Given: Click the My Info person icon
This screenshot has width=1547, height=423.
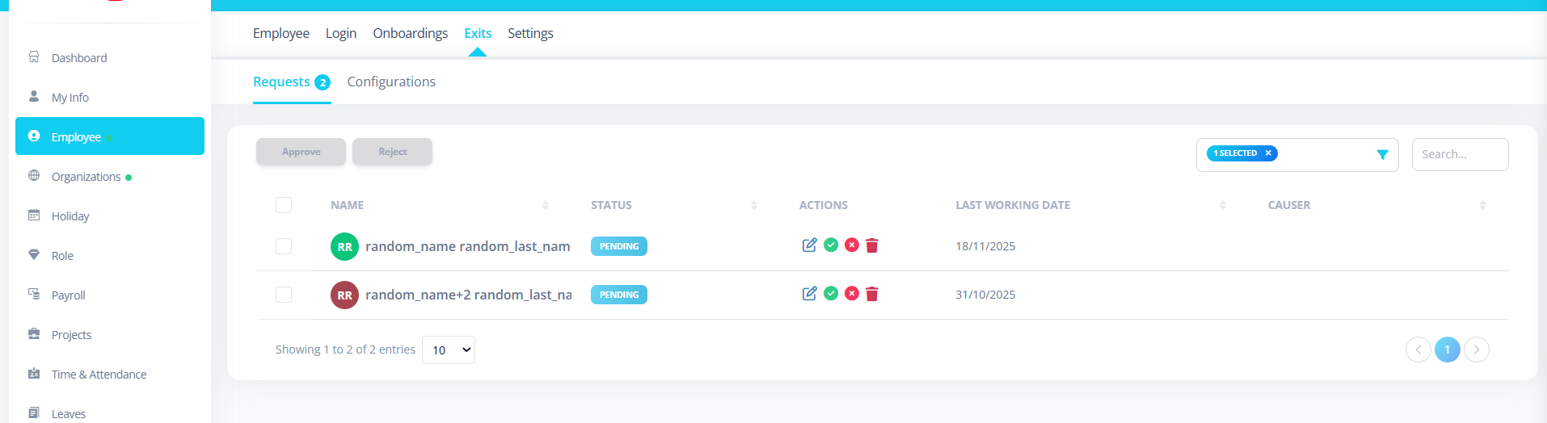Looking at the screenshot, I should coord(34,96).
